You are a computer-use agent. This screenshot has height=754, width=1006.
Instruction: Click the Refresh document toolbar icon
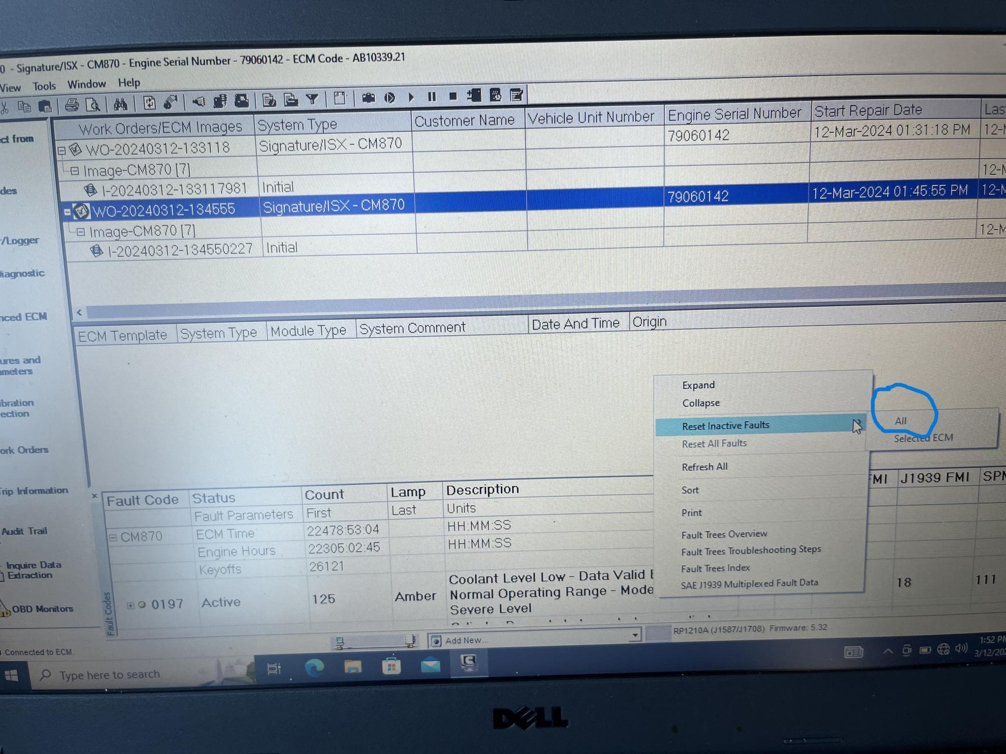(x=149, y=103)
